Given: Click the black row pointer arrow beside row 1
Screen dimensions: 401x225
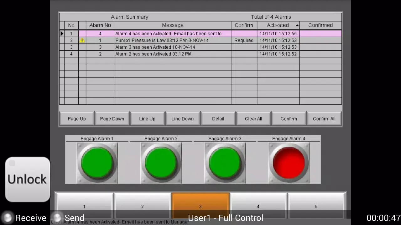Looking at the screenshot, I should click(x=62, y=33).
